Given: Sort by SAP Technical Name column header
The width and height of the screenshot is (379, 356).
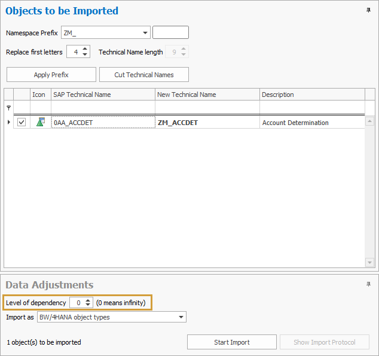Looking at the screenshot, I should click(103, 95).
